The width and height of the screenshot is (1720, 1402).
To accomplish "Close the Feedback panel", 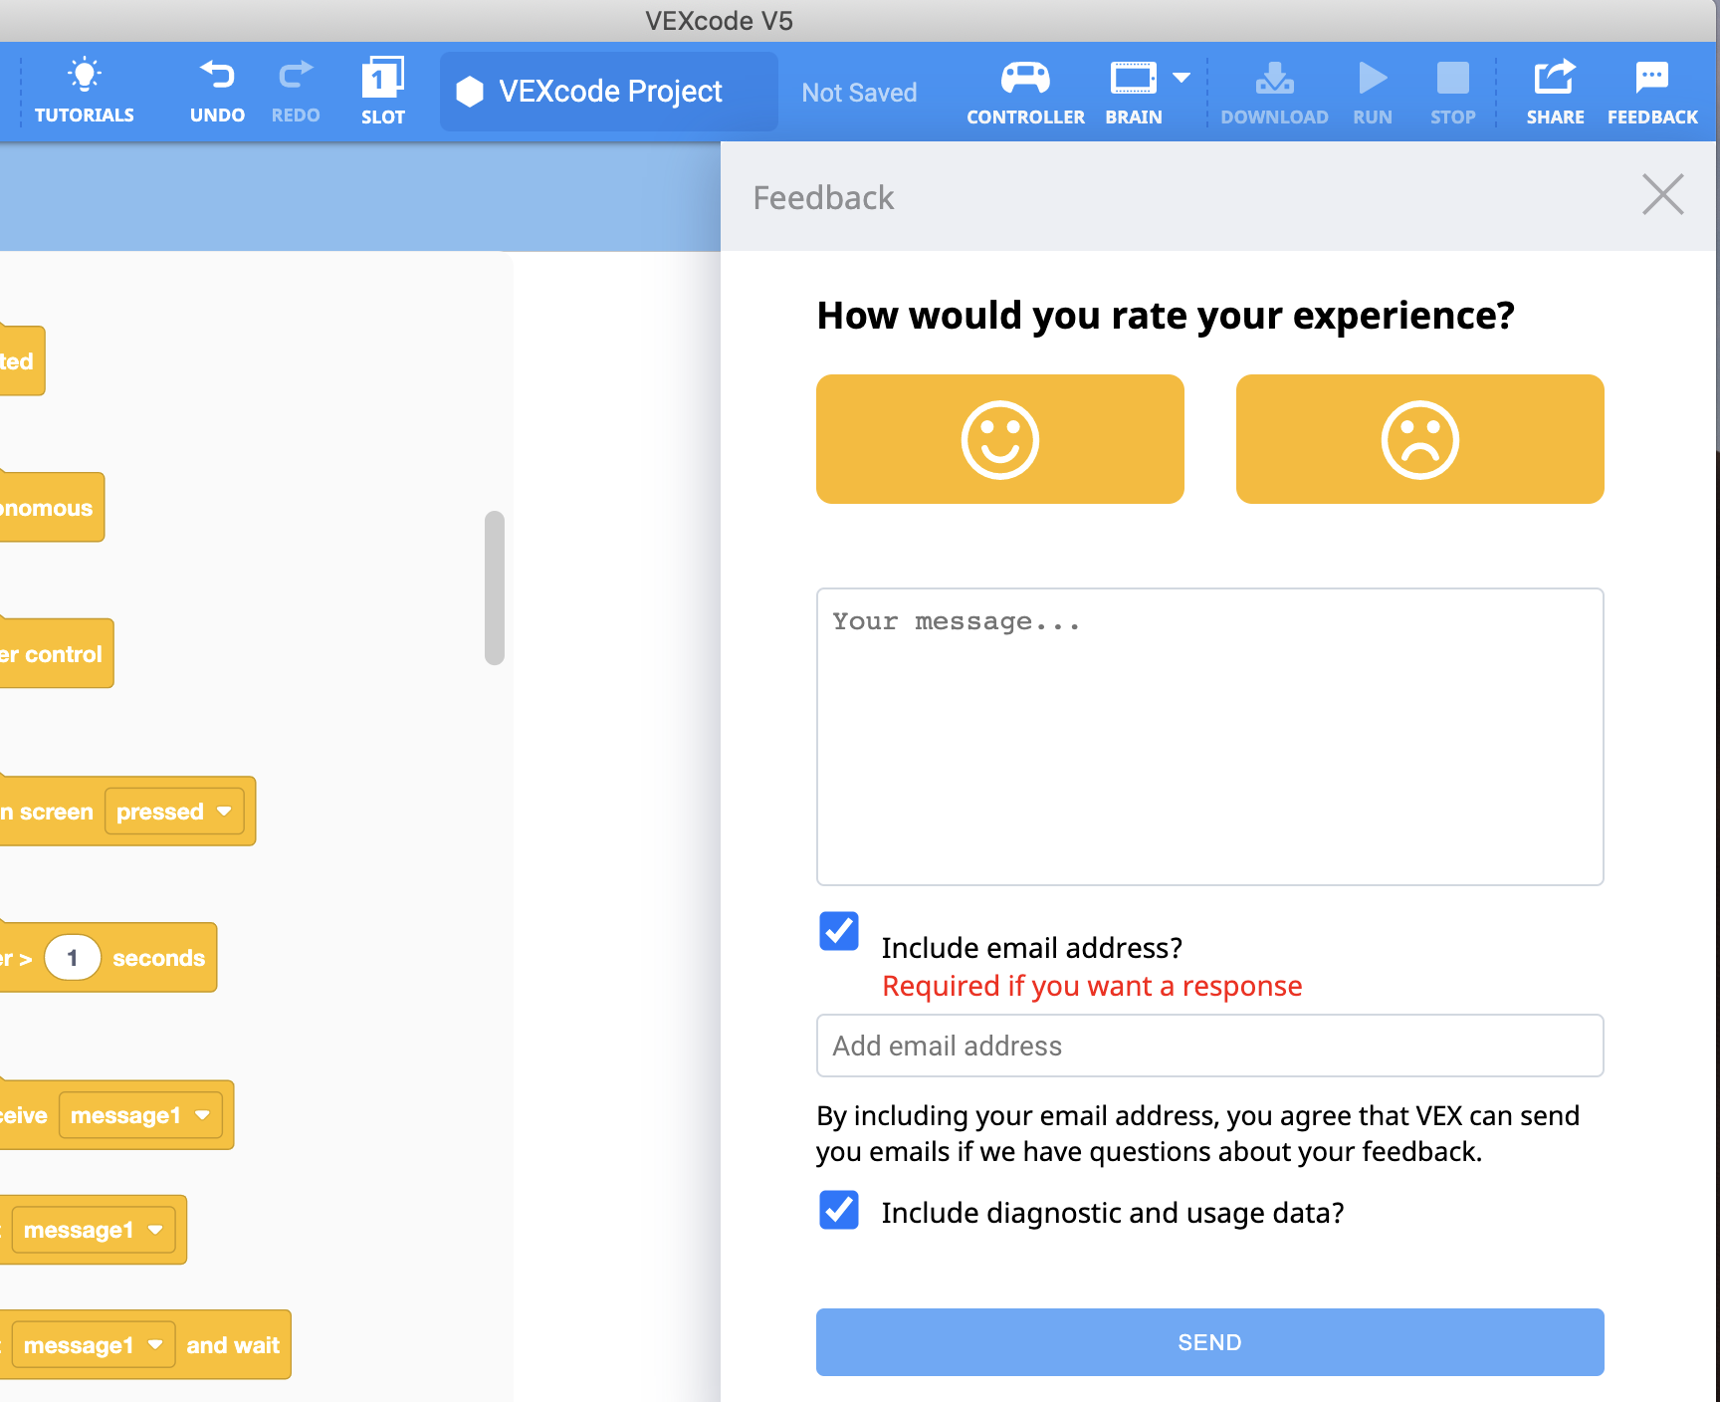I will click(1662, 194).
